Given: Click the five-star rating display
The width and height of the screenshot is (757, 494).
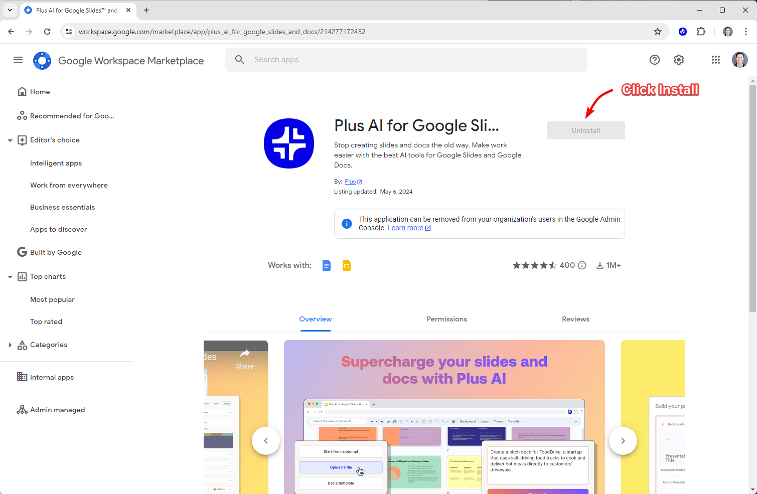Looking at the screenshot, I should click(x=535, y=265).
